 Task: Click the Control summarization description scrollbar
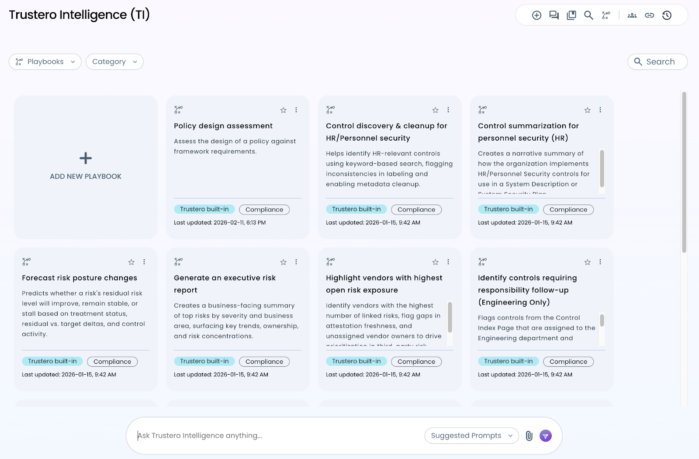click(x=602, y=169)
